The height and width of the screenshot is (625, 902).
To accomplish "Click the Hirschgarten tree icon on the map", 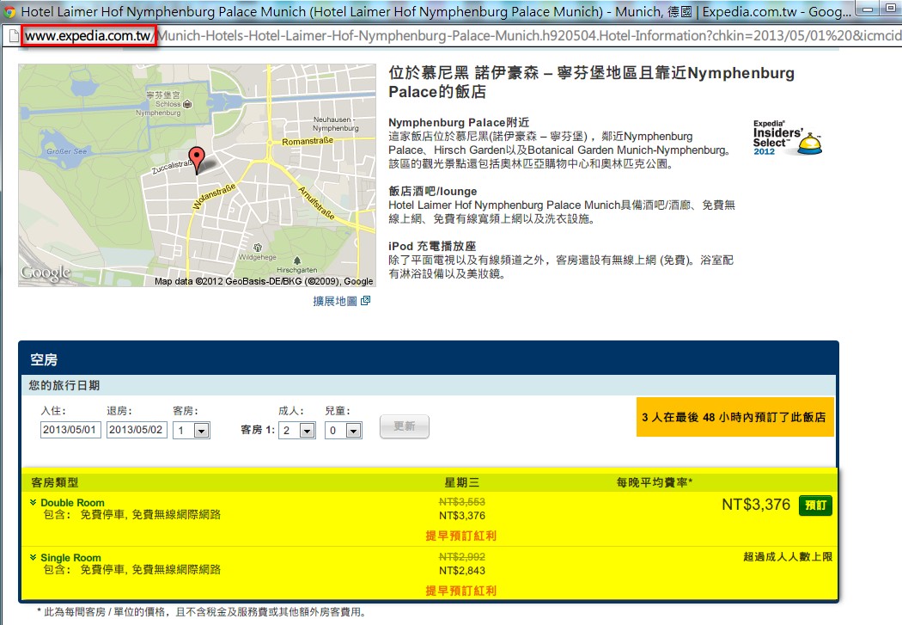I will [297, 260].
